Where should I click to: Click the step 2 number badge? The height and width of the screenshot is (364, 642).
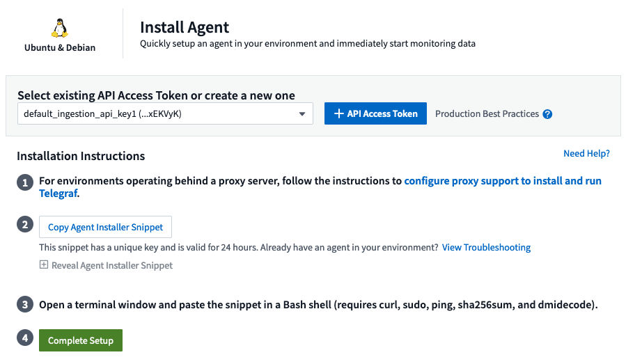25,225
